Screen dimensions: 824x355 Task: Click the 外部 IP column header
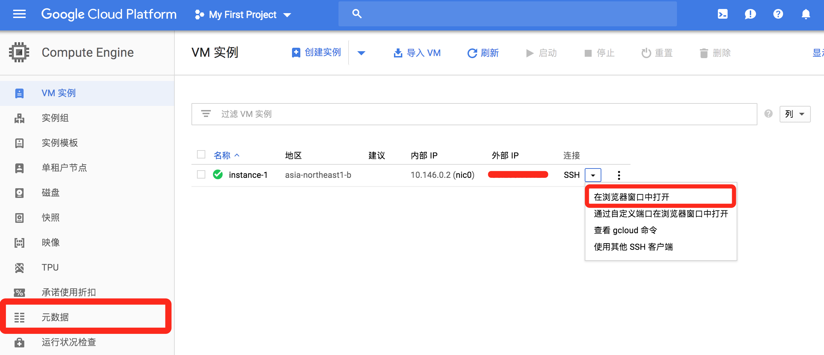(505, 155)
